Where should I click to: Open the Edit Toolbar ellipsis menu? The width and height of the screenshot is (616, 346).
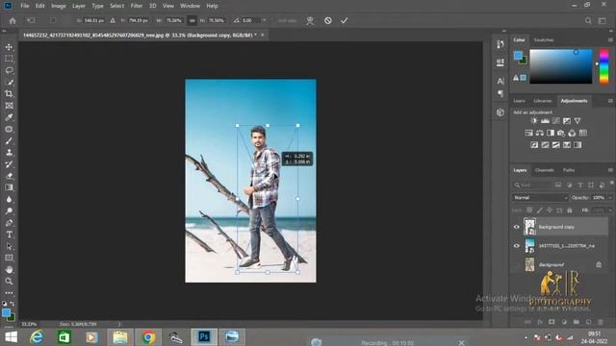tap(9, 292)
